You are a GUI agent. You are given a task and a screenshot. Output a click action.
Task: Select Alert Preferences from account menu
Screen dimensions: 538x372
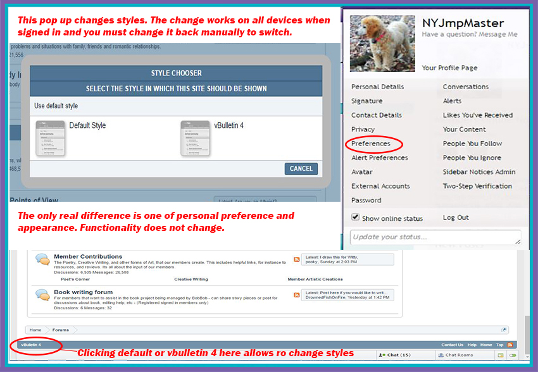(380, 158)
